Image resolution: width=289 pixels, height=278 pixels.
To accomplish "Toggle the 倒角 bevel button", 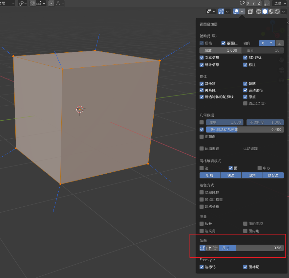I will [252, 175].
